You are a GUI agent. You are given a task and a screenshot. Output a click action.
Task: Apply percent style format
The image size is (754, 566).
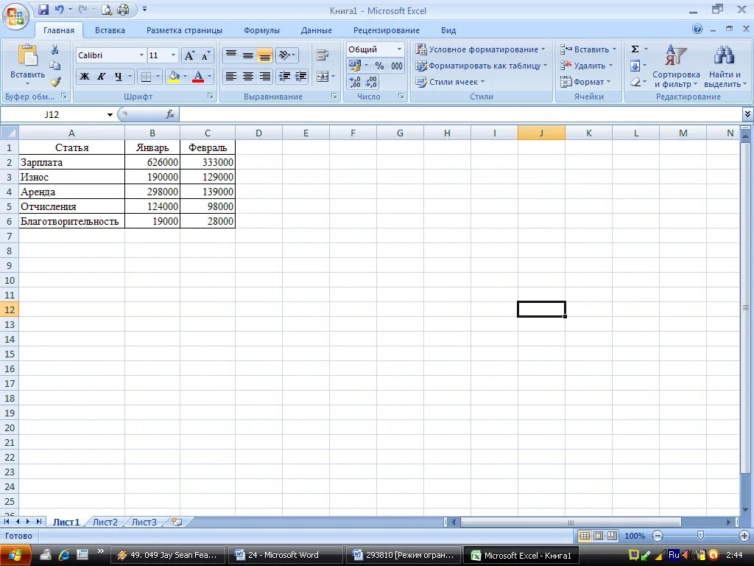point(379,66)
